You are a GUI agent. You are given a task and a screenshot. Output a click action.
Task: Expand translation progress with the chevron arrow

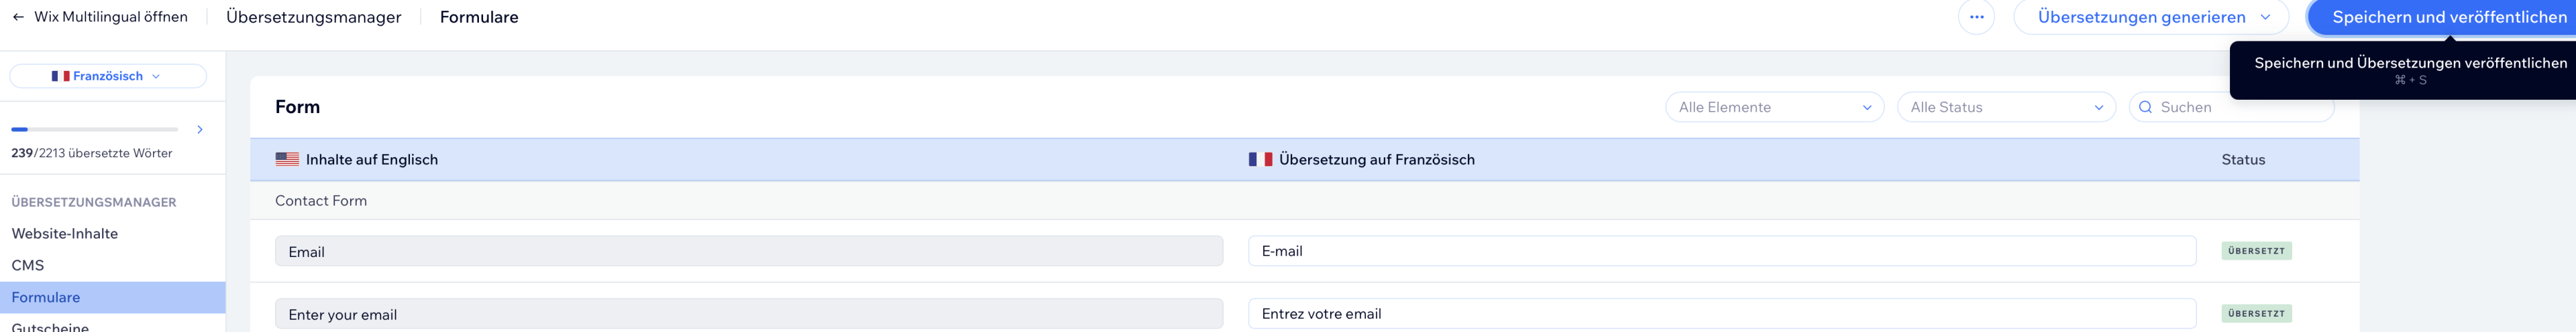[200, 130]
